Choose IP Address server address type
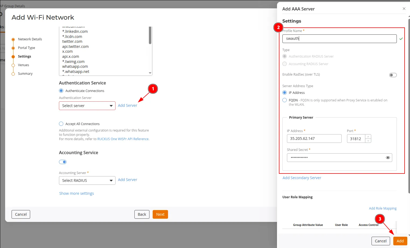Screen dimensions: 410x248 pos(285,93)
